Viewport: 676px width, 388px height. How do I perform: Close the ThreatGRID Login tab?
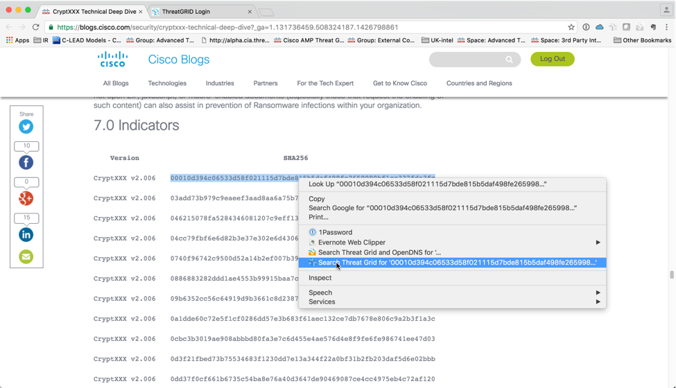[250, 12]
